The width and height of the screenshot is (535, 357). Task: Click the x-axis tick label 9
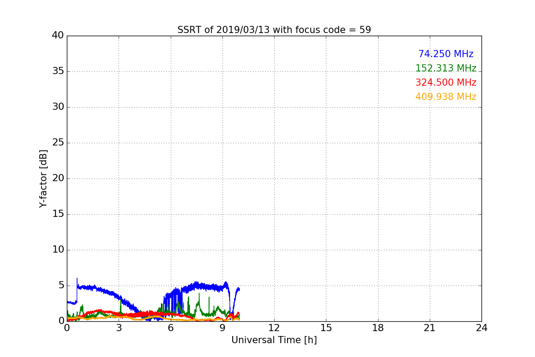pyautogui.click(x=222, y=328)
